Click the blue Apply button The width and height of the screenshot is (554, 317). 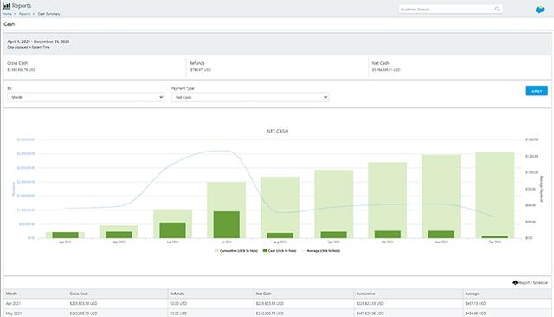coord(537,91)
